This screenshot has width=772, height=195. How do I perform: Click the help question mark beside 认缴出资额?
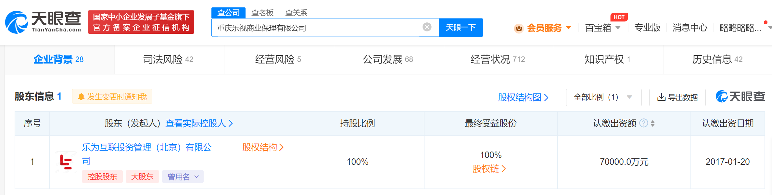pos(643,123)
